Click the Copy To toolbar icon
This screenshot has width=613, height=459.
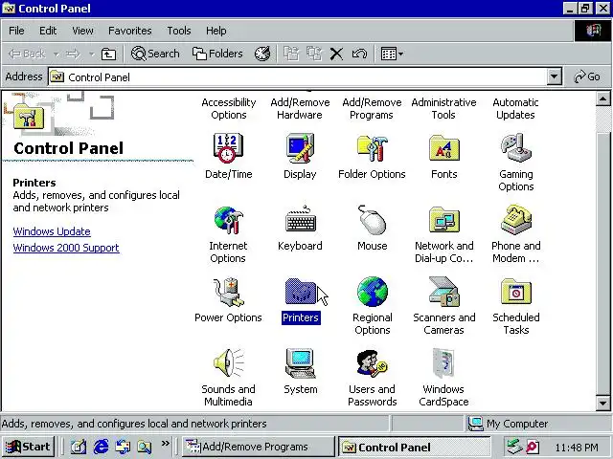coord(314,54)
